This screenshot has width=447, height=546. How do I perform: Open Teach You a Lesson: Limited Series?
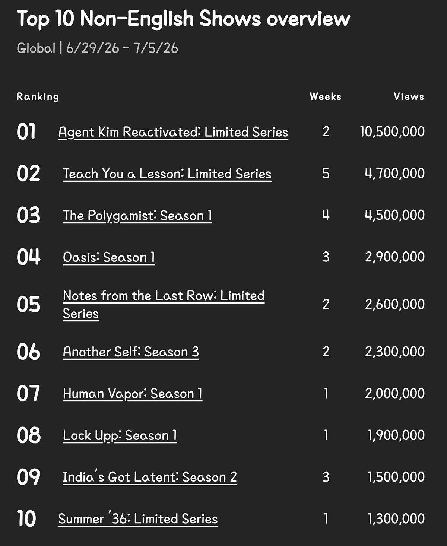pyautogui.click(x=167, y=174)
